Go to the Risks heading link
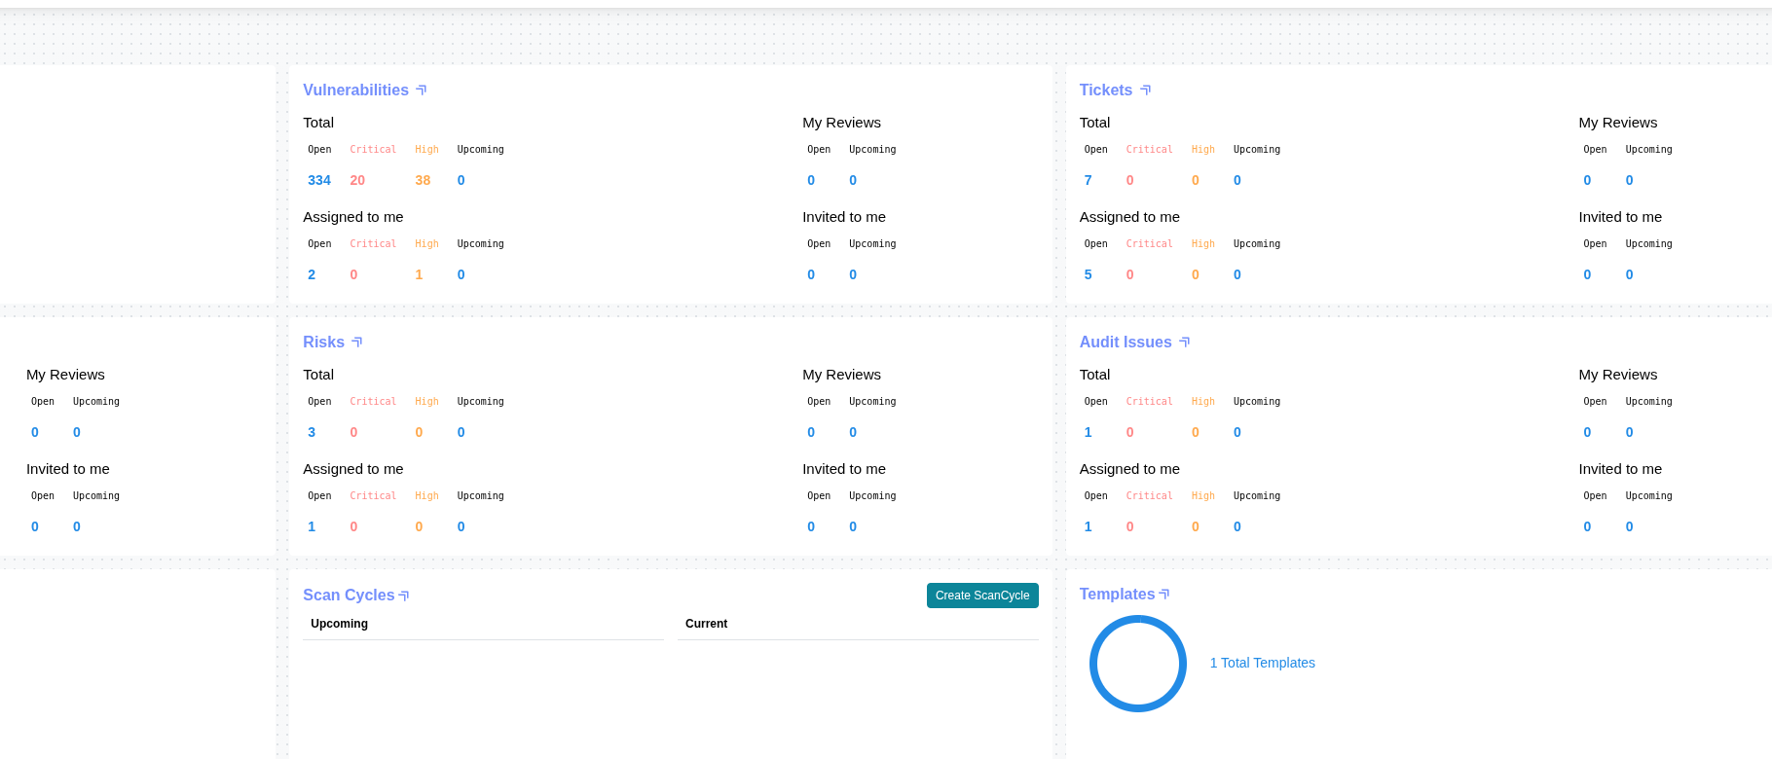 [x=323, y=342]
